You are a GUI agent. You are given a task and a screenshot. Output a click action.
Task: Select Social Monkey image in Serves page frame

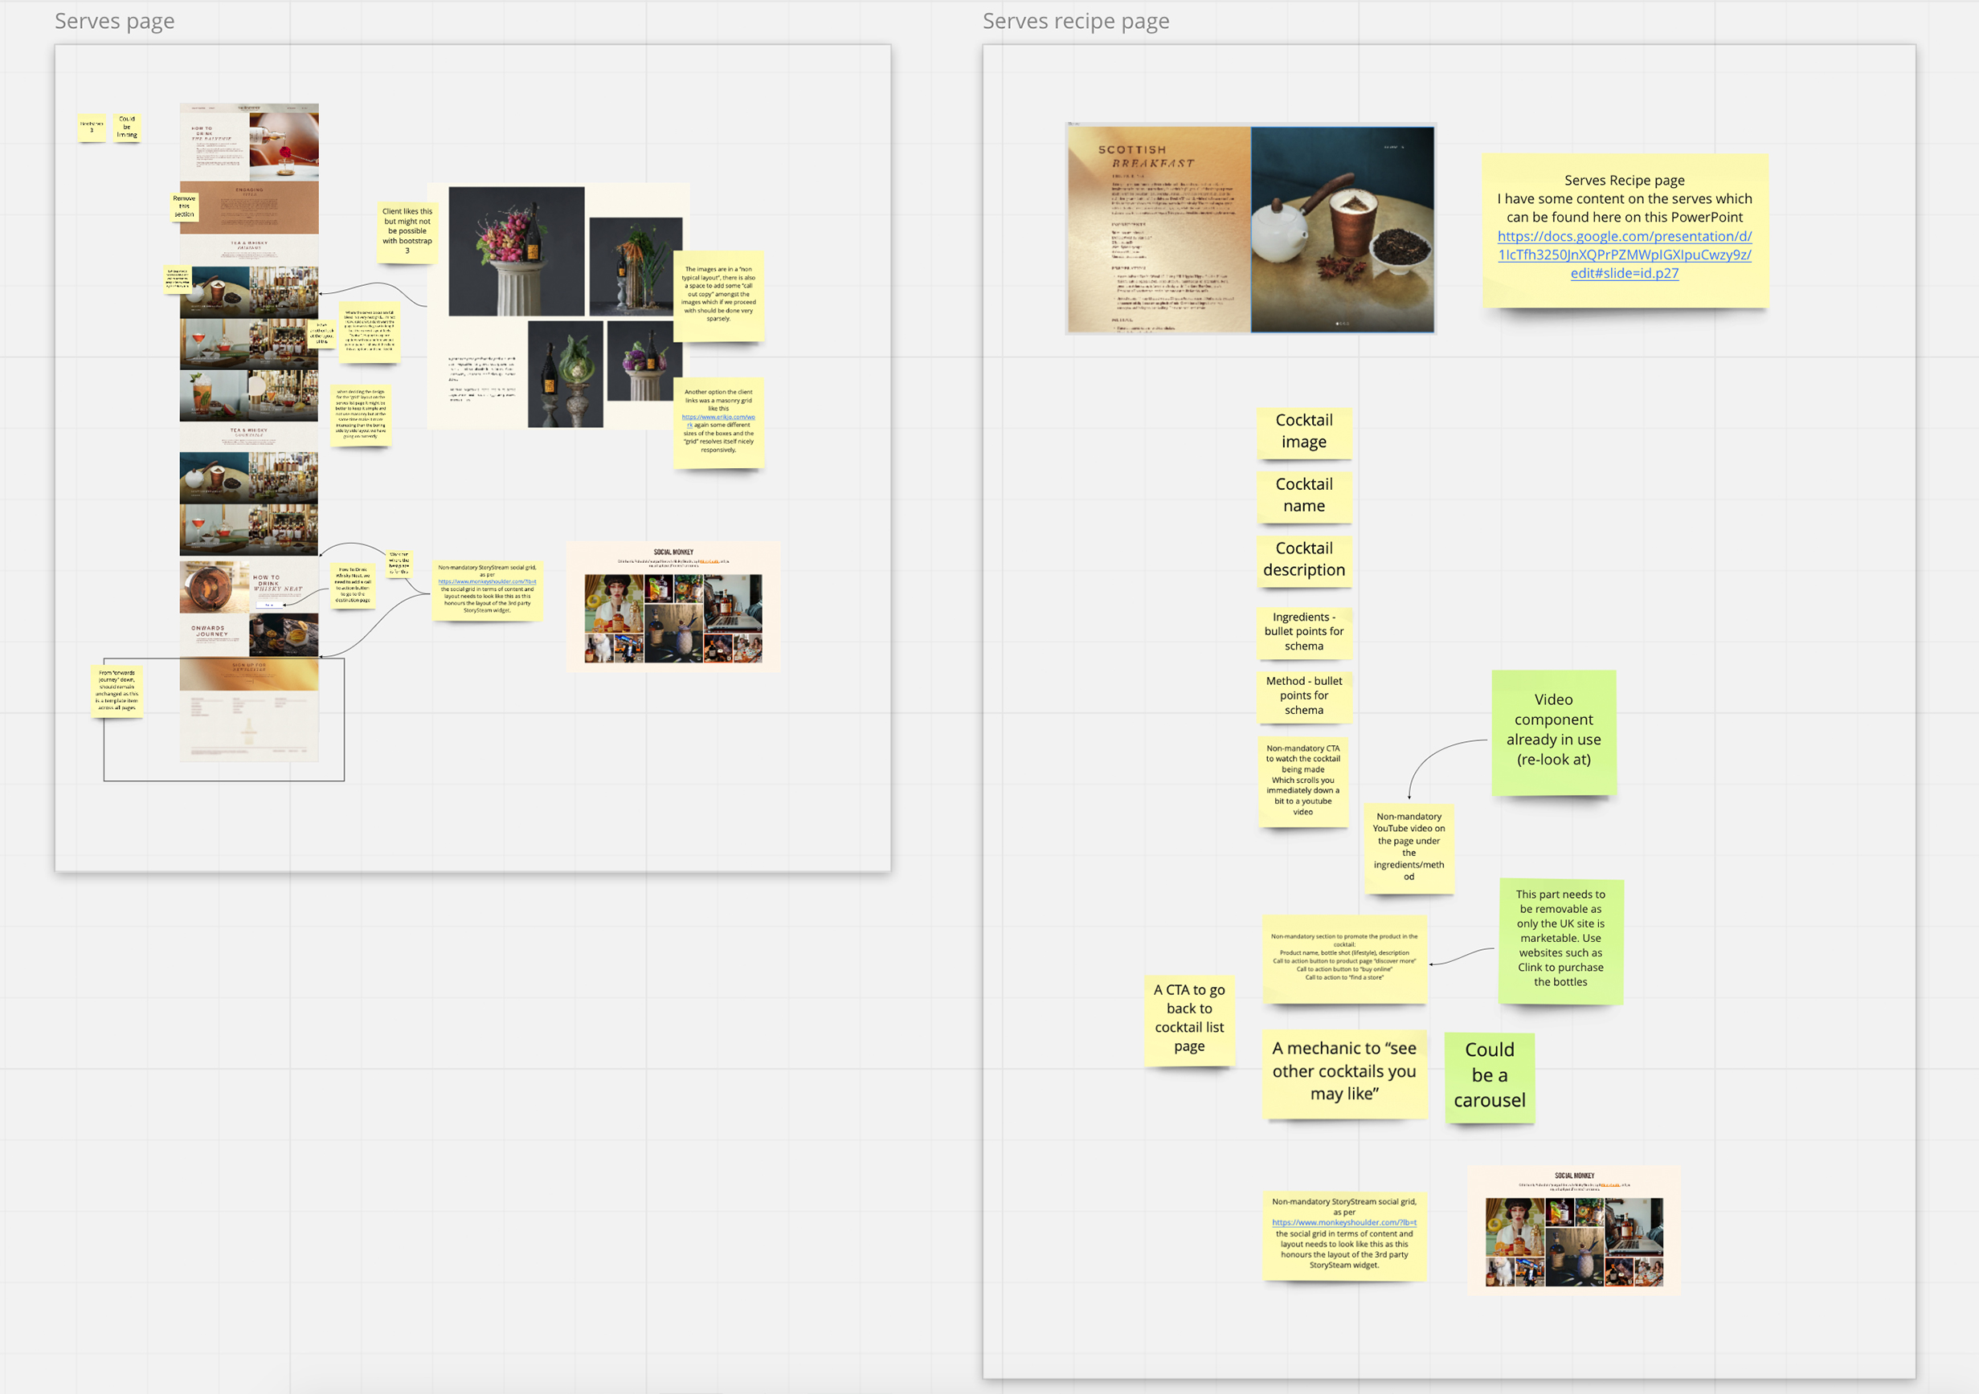(x=673, y=606)
